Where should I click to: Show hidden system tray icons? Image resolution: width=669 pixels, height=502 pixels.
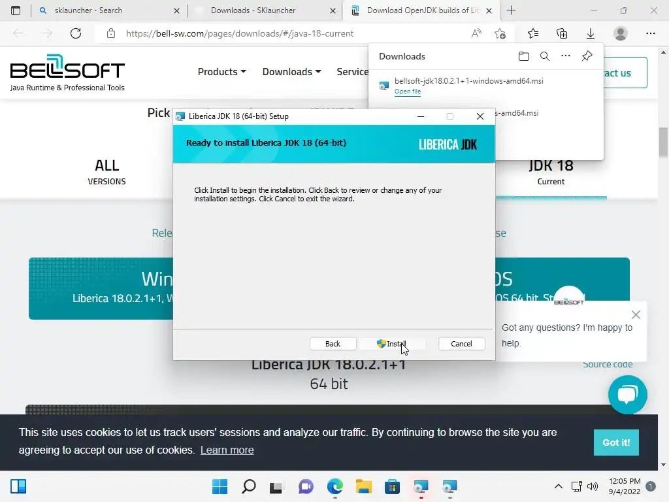pyautogui.click(x=558, y=486)
